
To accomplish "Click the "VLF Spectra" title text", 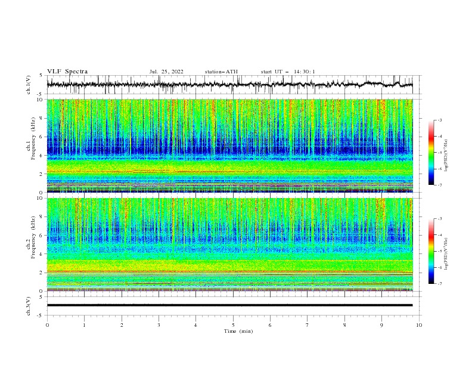I will 67,72.
